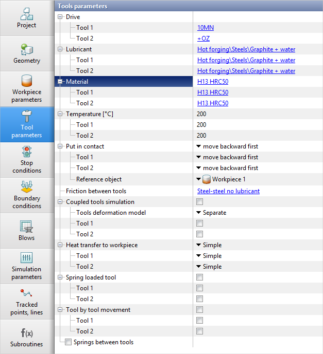Click the Workpiece 1 cylinder icon
Image resolution: width=323 pixels, height=354 pixels.
point(207,179)
